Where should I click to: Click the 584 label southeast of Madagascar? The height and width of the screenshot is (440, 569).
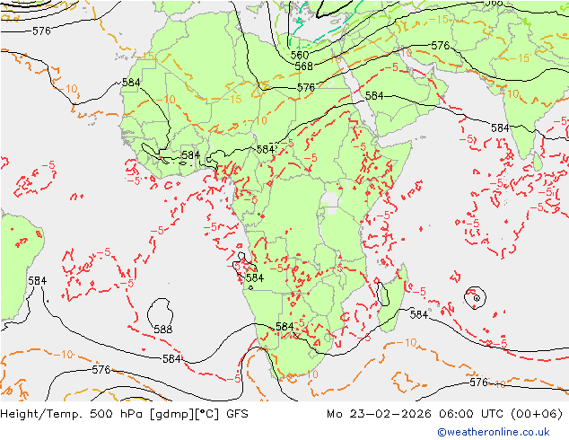coord(419,314)
